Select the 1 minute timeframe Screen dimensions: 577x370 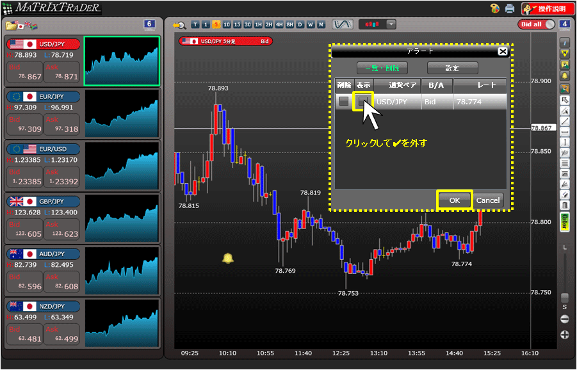pos(206,24)
